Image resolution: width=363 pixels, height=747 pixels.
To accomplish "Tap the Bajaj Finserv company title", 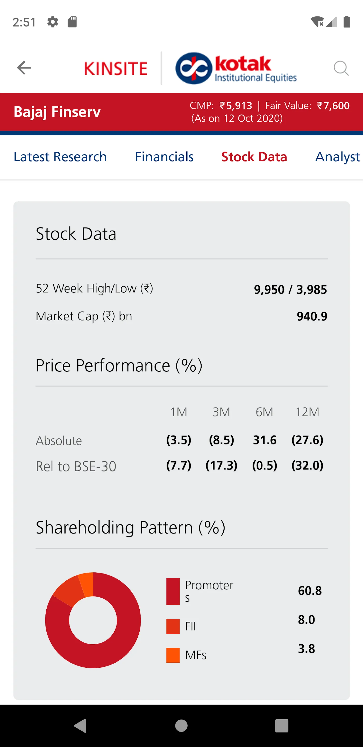I will coord(57,112).
